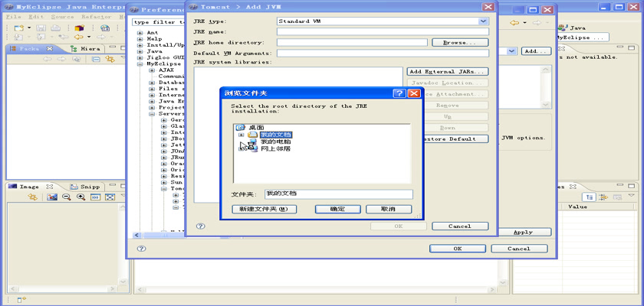
Task: Click the yellow Back arrow in main toolbar
Action: tap(78, 37)
